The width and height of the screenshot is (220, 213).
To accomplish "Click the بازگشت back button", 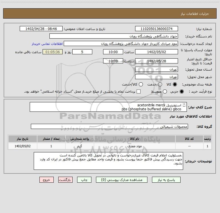I will (x=65, y=180).
